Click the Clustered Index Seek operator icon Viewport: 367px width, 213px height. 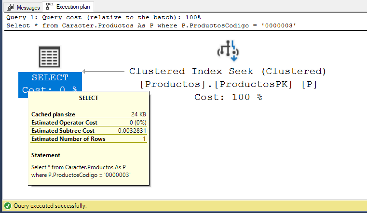pyautogui.click(x=228, y=50)
